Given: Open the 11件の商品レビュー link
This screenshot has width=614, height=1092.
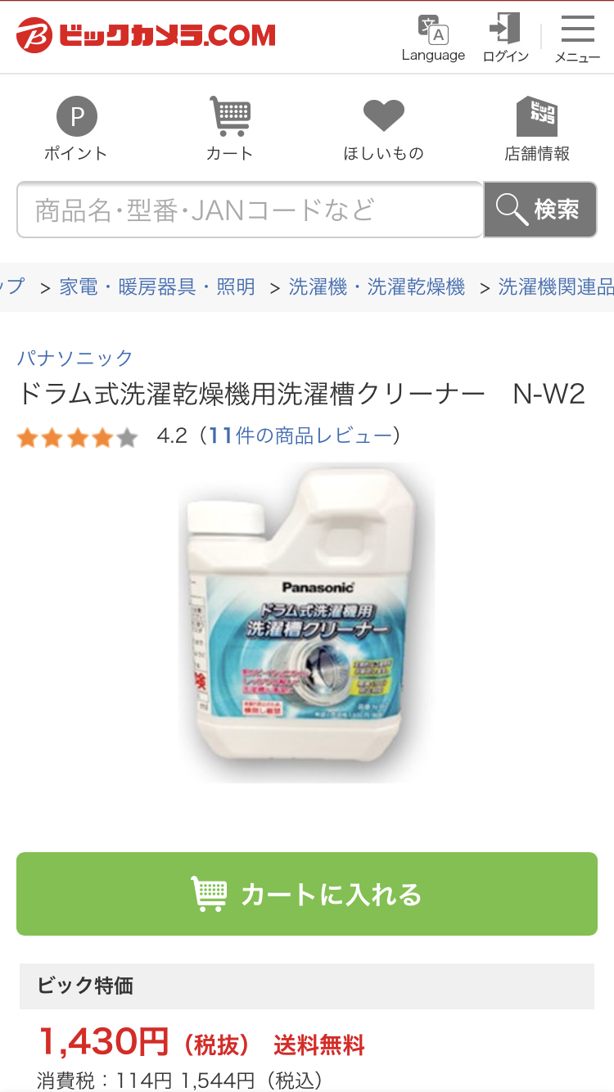Looking at the screenshot, I should click(x=300, y=435).
